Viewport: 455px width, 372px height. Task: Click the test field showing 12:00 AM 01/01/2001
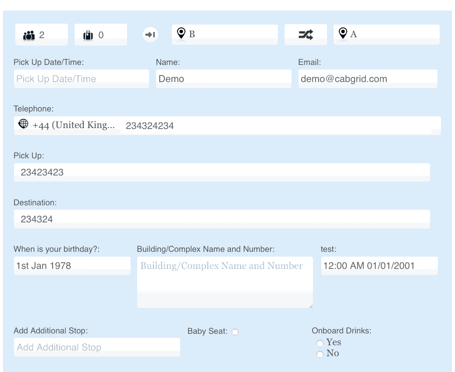click(x=380, y=266)
